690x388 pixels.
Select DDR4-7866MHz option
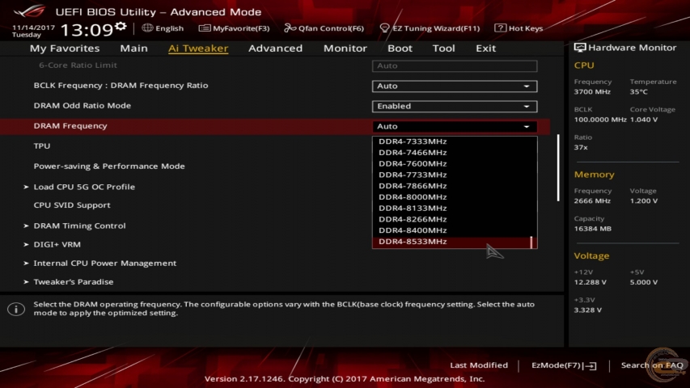[455, 186]
